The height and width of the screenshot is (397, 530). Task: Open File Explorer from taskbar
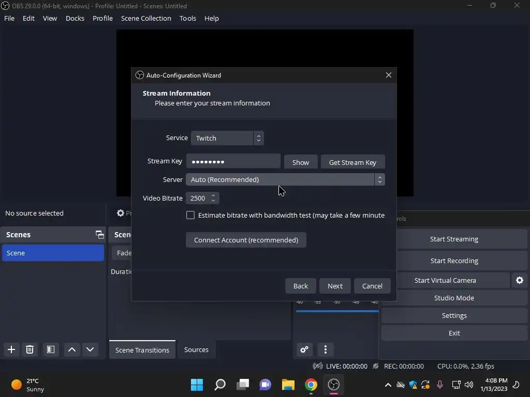tap(288, 385)
